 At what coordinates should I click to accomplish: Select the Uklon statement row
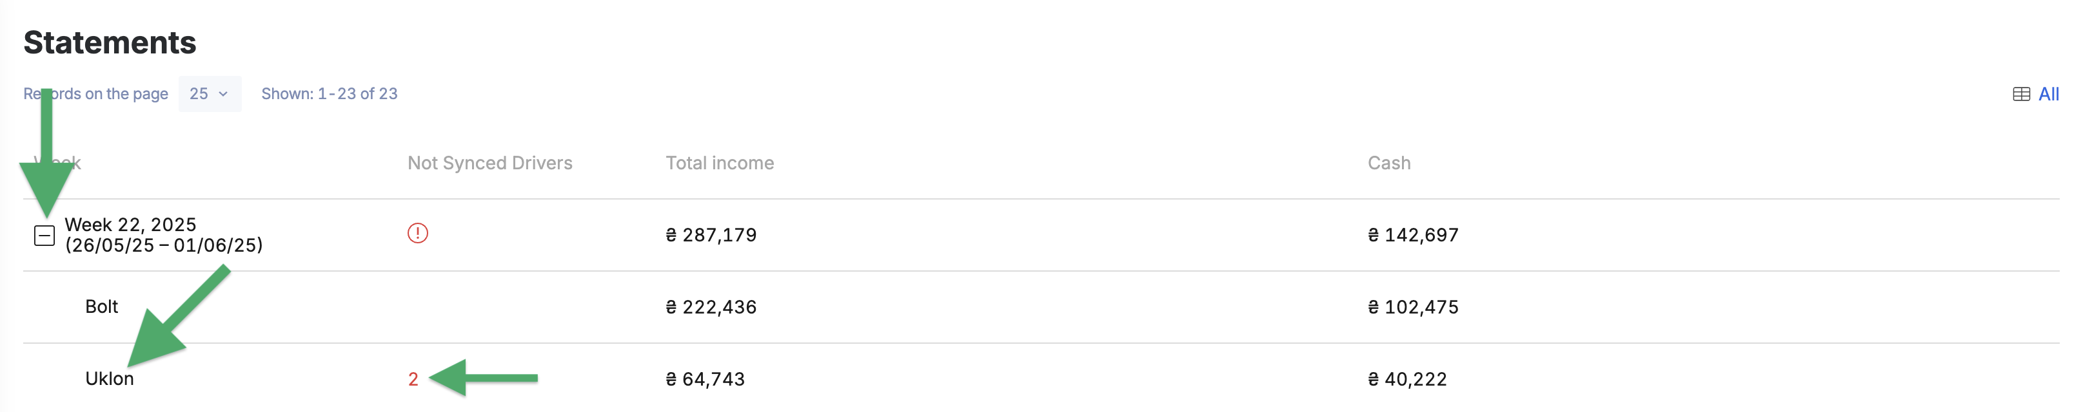coord(1041,378)
